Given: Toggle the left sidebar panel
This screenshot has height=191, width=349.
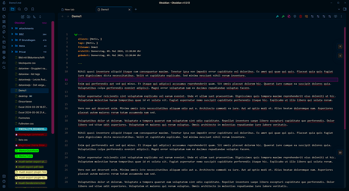Looking at the screenshot, I should [x=4, y=9].
